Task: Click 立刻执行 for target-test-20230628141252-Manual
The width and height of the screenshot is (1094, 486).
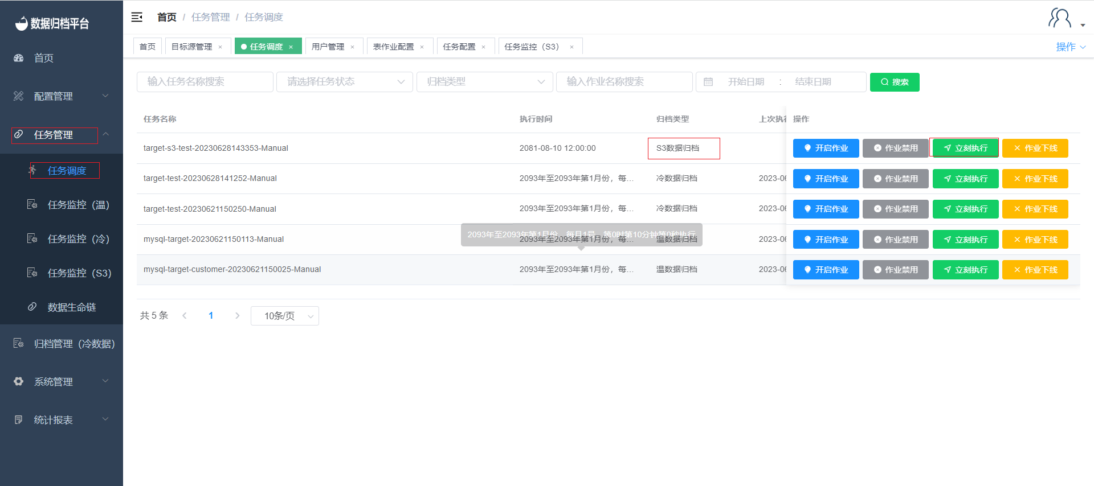Action: pos(966,179)
